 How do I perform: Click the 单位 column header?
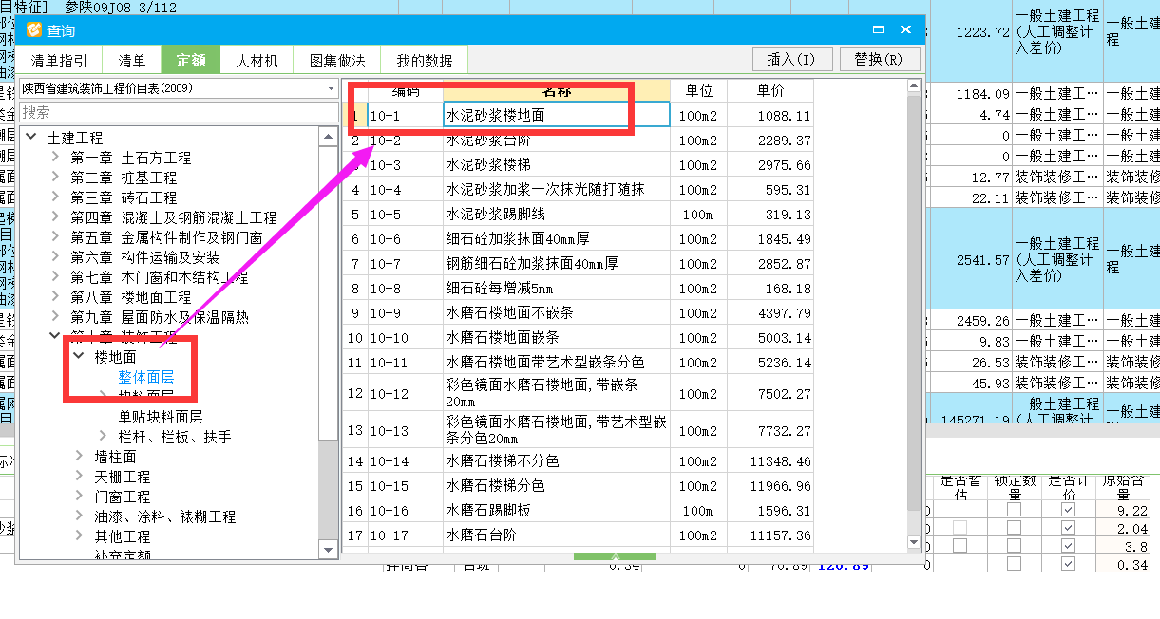(698, 91)
